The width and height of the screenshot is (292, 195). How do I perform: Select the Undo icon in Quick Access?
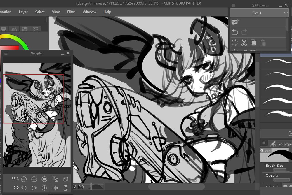(235, 32)
